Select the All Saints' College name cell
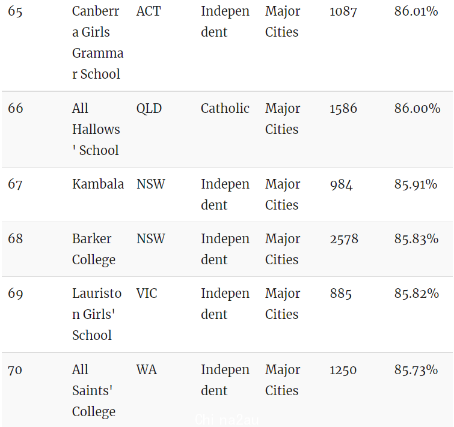 (x=94, y=390)
